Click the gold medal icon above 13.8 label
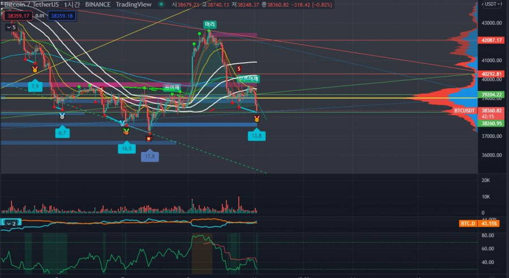Viewport: 509px width, 278px height. pyautogui.click(x=257, y=119)
